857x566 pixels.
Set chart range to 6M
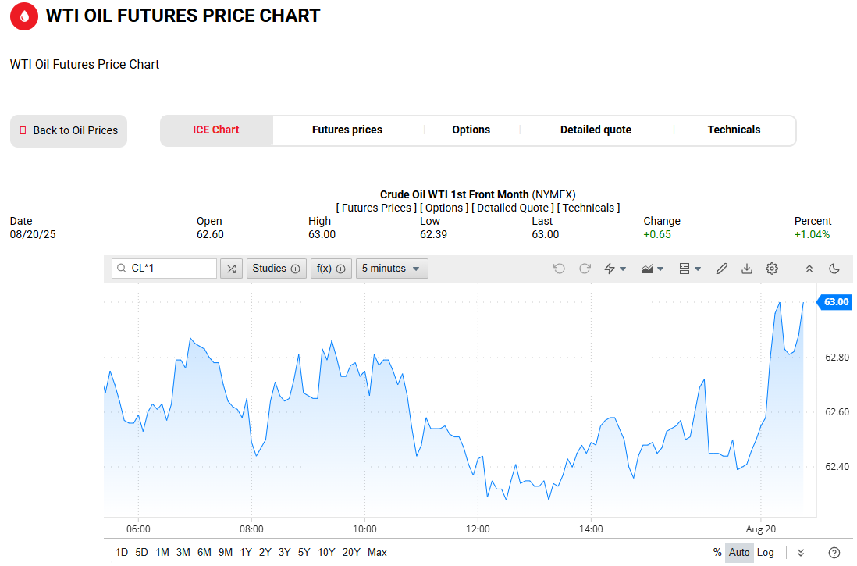coord(204,552)
